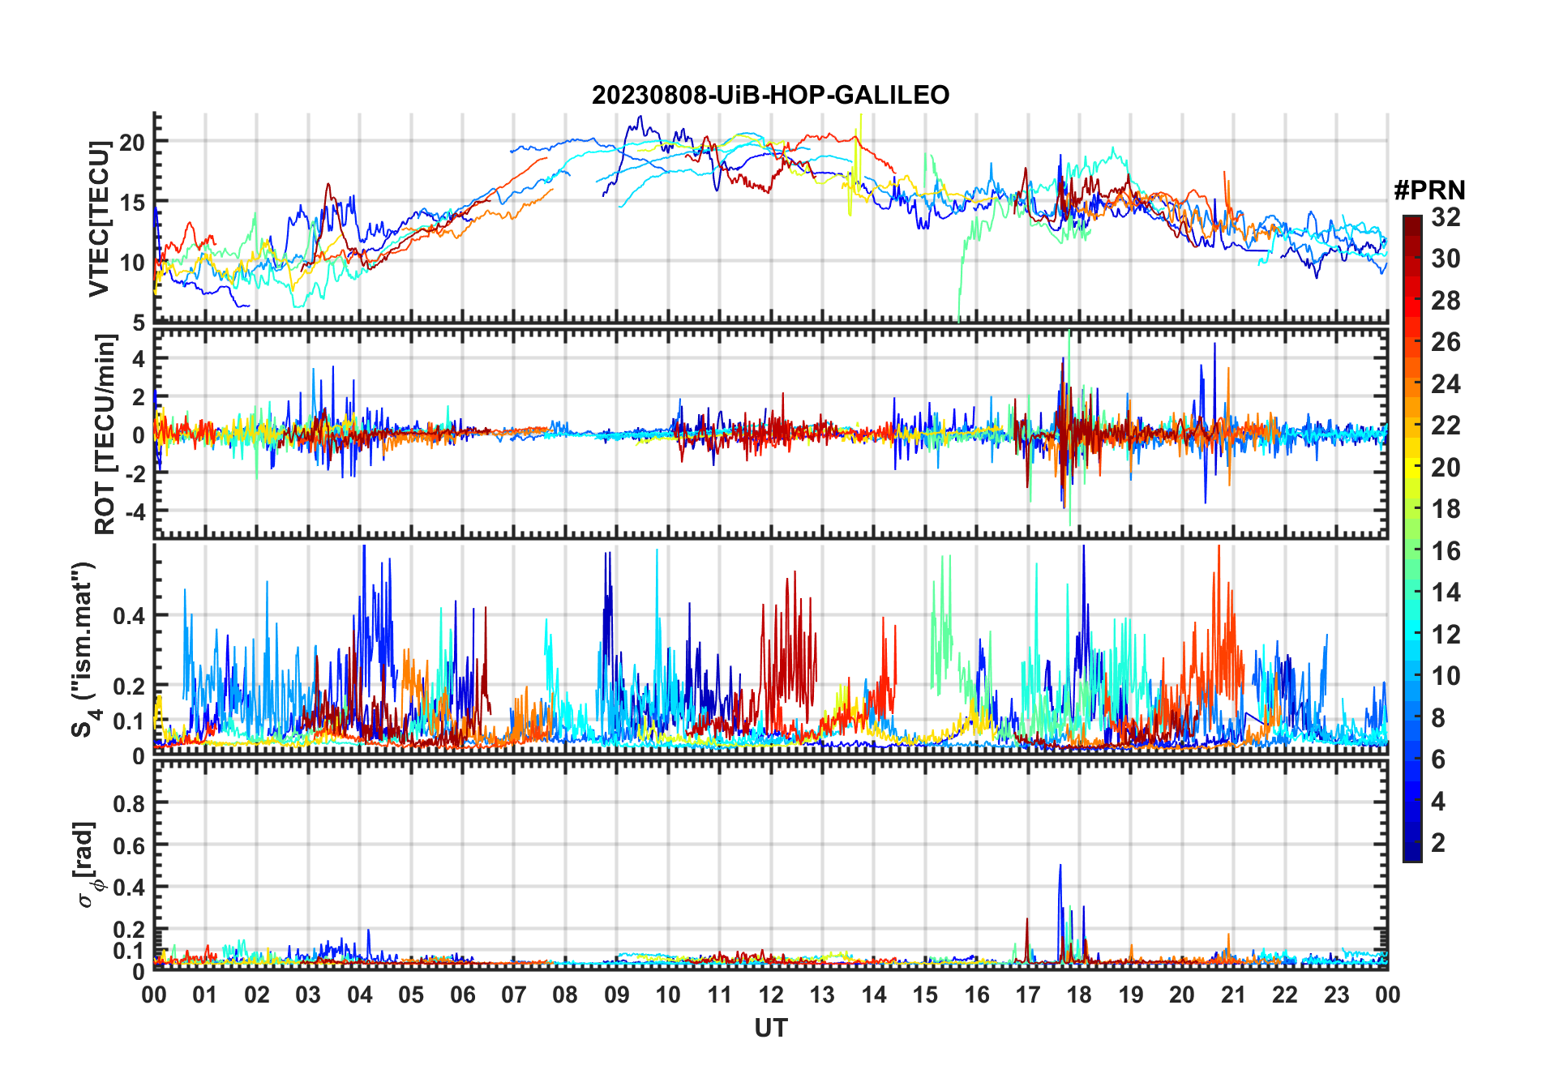The width and height of the screenshot is (1542, 1078).
Task: Click the green region near PRN 16 on colorbar
Action: click(x=1412, y=551)
